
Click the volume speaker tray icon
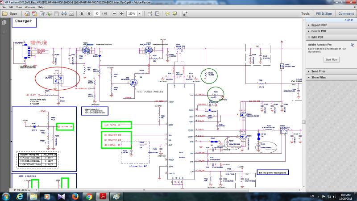(334, 197)
